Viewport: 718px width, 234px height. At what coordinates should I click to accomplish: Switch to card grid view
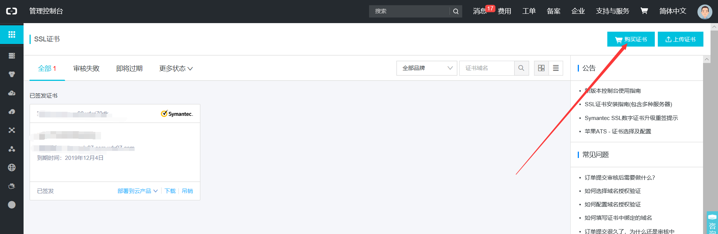point(541,68)
